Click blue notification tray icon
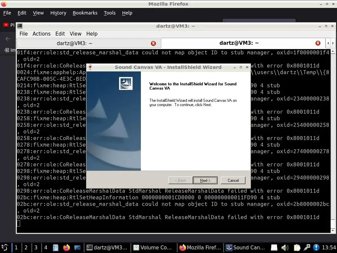This screenshot has height=253, width=337. [316, 248]
